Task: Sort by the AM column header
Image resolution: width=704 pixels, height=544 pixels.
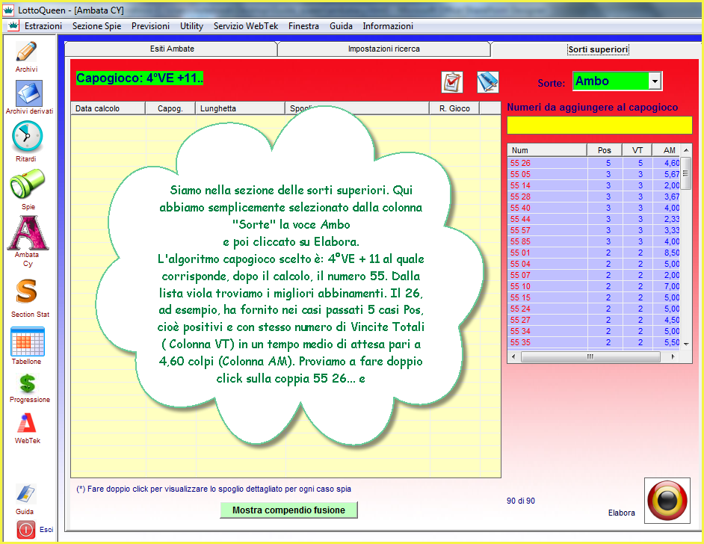Action: click(x=667, y=150)
